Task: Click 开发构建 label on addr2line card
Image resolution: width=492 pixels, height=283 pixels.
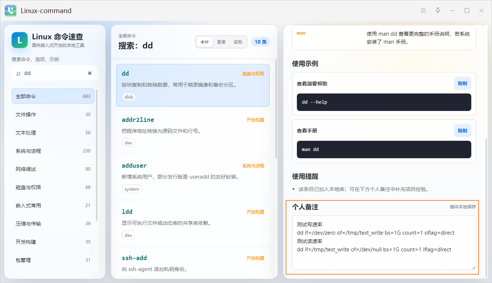Action: click(x=255, y=120)
